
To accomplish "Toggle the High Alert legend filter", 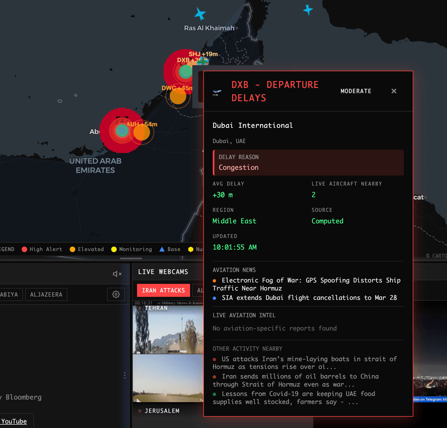I will (x=25, y=249).
